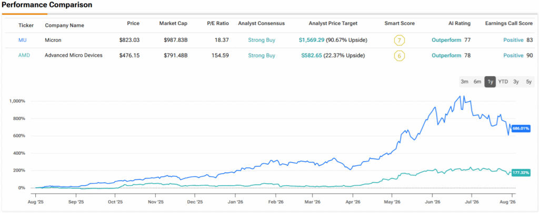Click the Price column header
Screen dimensions: 539x213
click(133, 24)
